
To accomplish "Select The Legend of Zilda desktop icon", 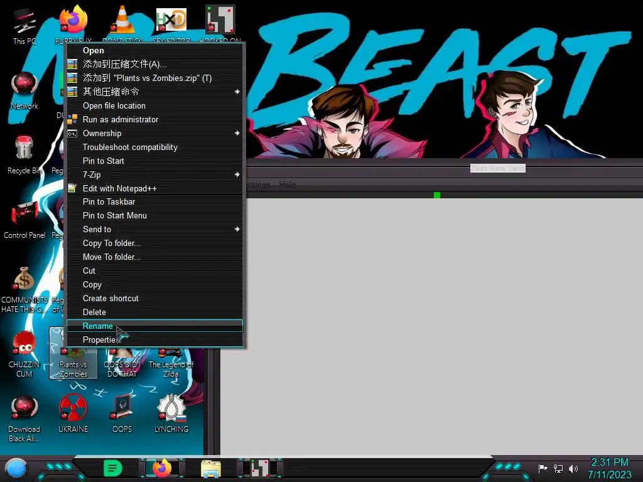I will (171, 363).
